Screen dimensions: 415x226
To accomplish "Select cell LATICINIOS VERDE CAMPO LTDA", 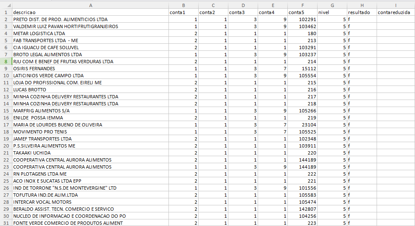I will point(90,76).
